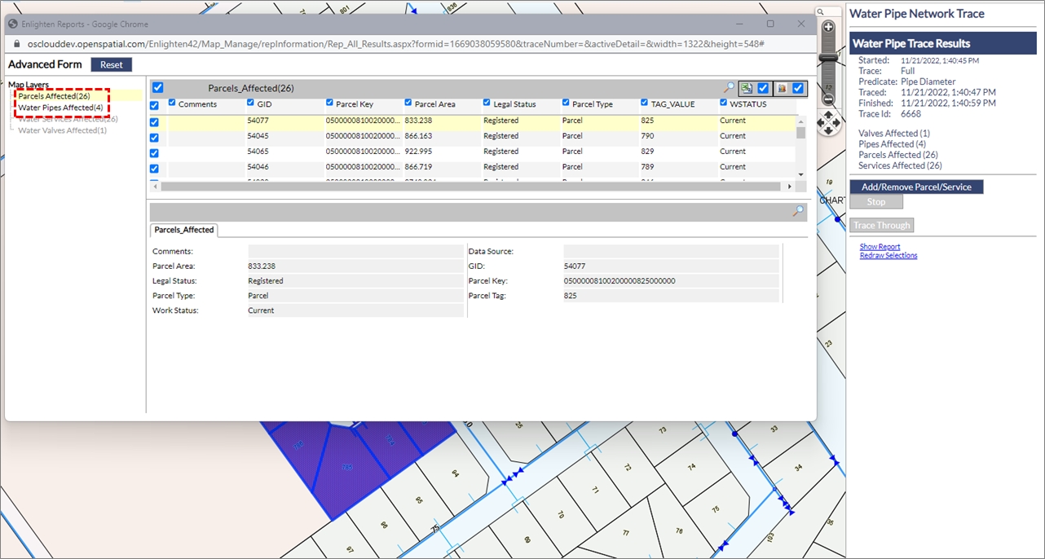Screen dimensions: 1045x559
Task: Click the Reset button on Advanced Form
Action: [x=111, y=64]
